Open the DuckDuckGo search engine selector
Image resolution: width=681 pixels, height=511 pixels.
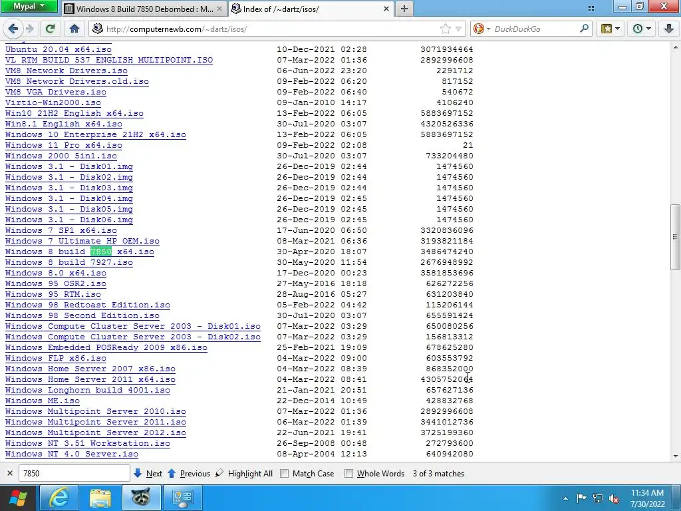481,29
